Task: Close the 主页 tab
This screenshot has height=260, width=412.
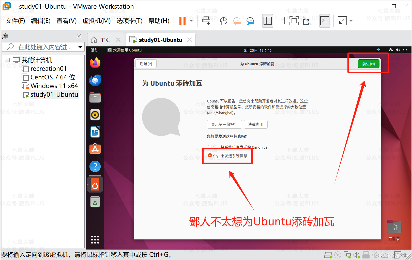Action: pyautogui.click(x=118, y=40)
